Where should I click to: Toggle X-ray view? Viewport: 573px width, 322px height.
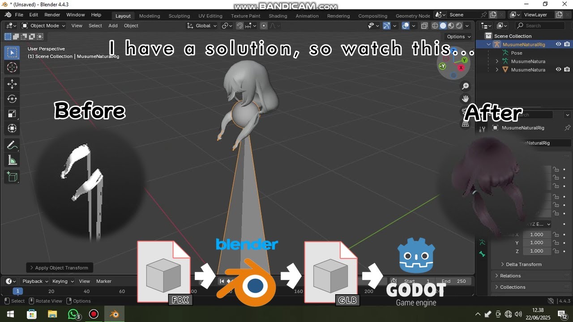[424, 25]
